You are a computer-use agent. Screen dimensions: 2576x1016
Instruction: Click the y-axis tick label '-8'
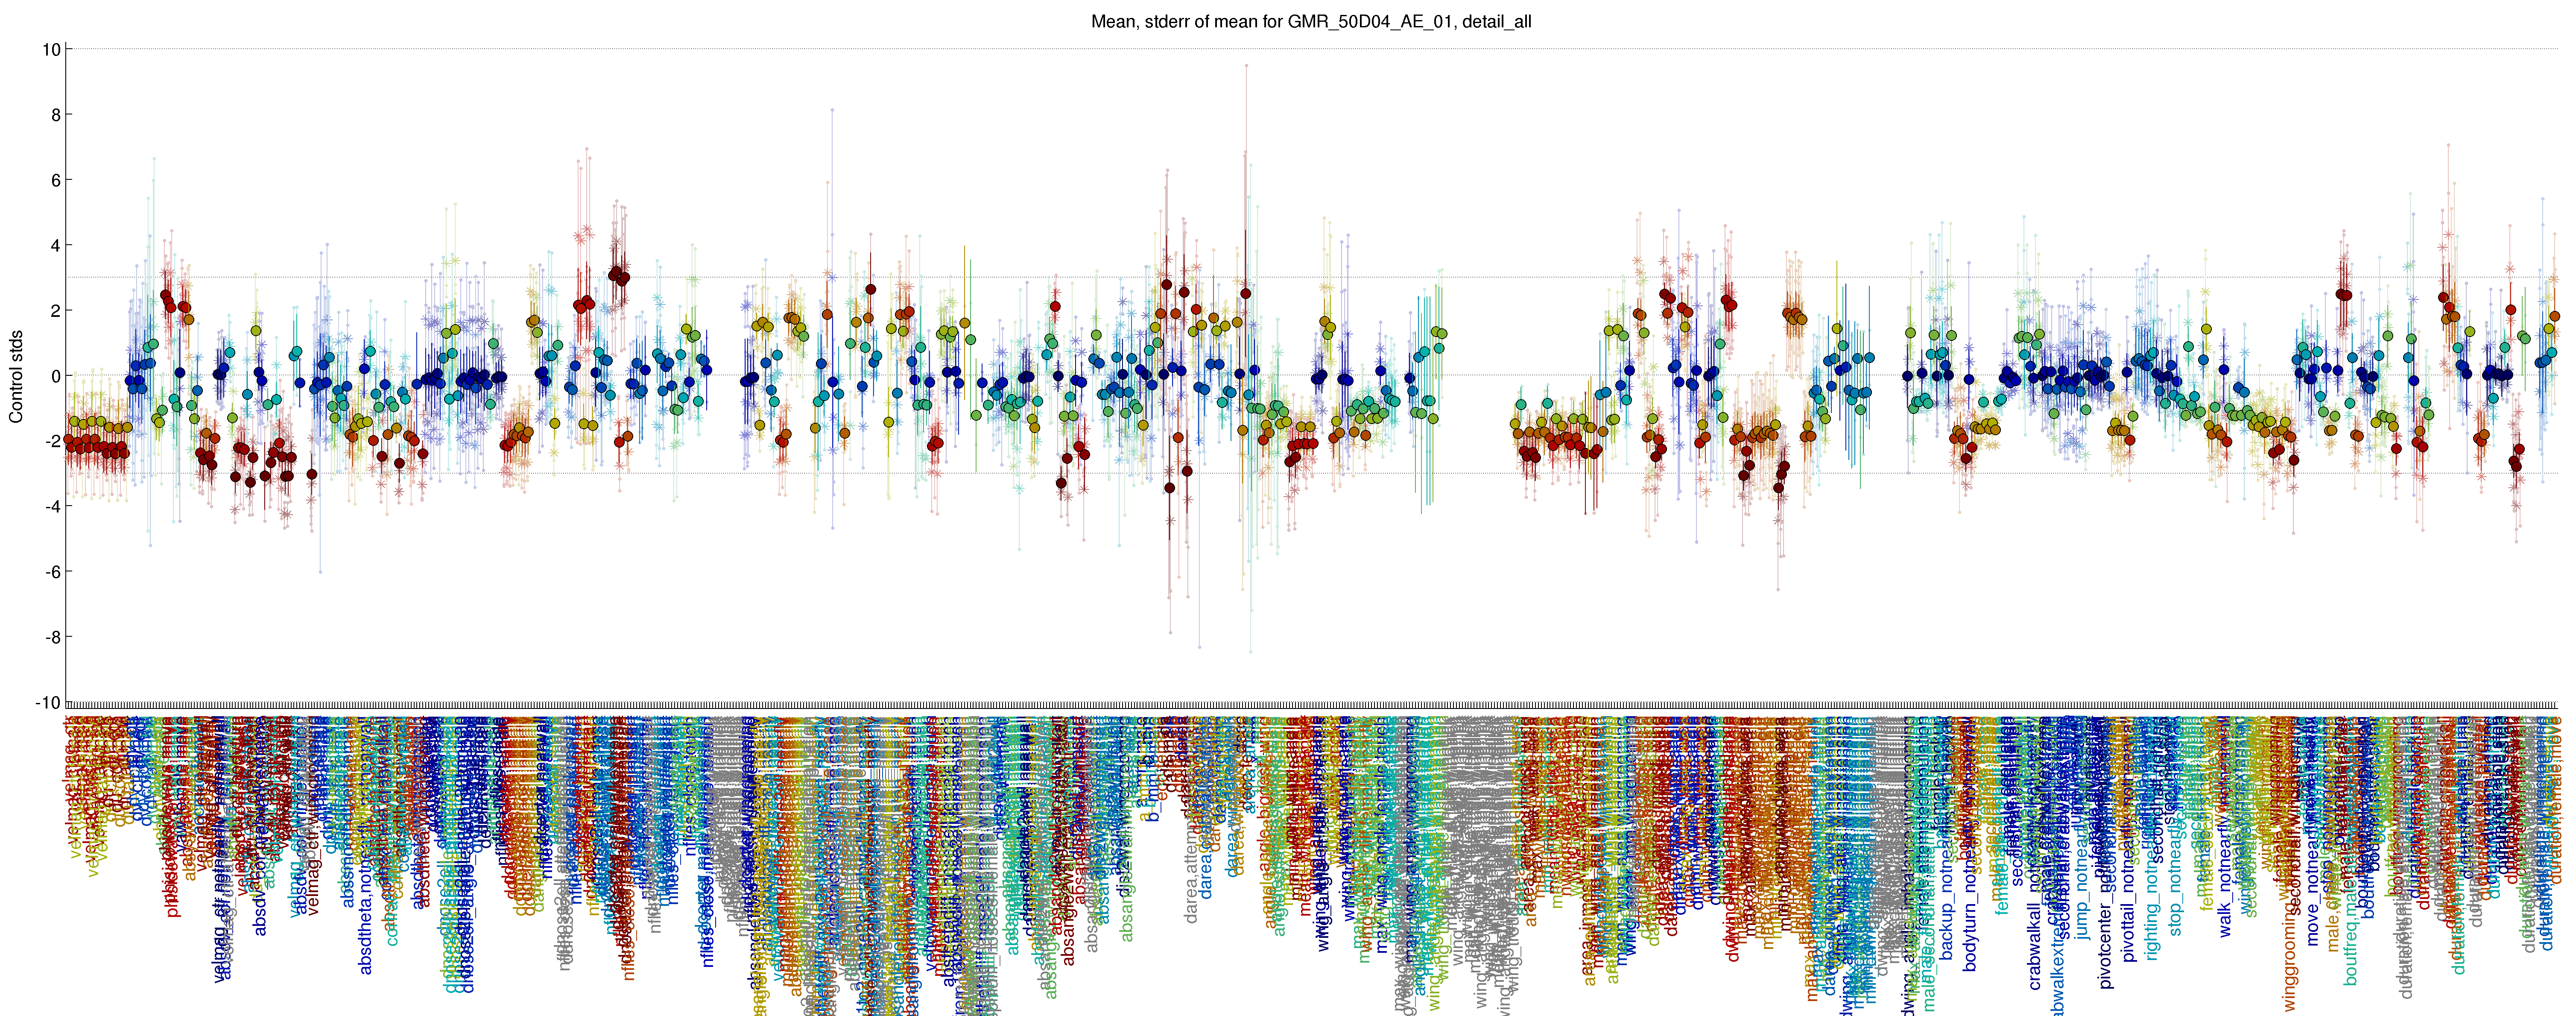[53, 637]
